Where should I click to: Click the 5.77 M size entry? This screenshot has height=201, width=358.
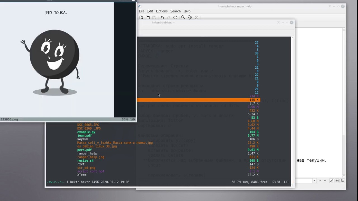(x=253, y=136)
